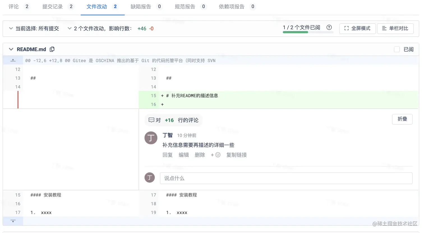Click the README.md file name

pyautogui.click(x=31, y=49)
